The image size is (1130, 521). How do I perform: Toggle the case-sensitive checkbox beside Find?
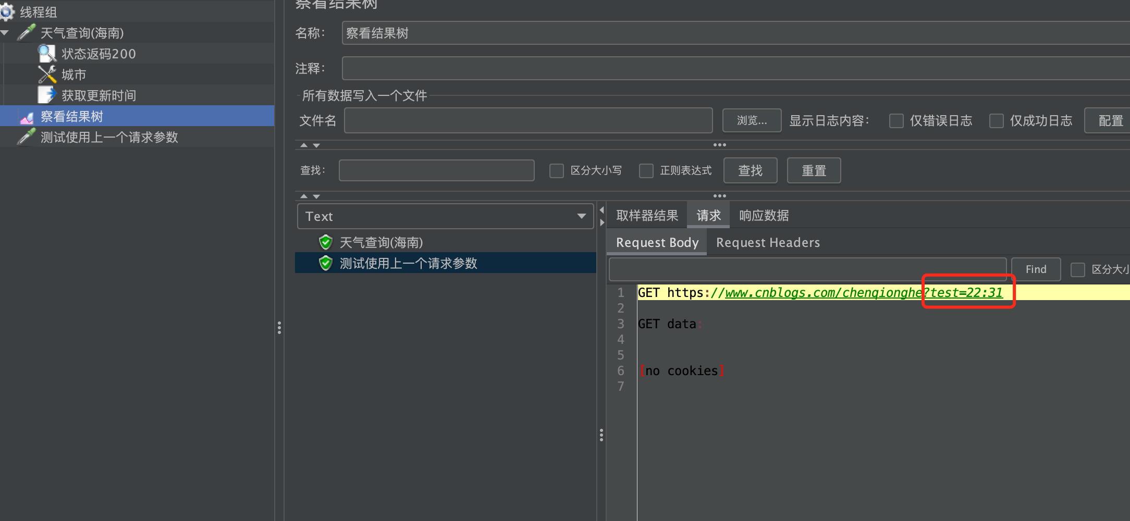pos(1078,270)
